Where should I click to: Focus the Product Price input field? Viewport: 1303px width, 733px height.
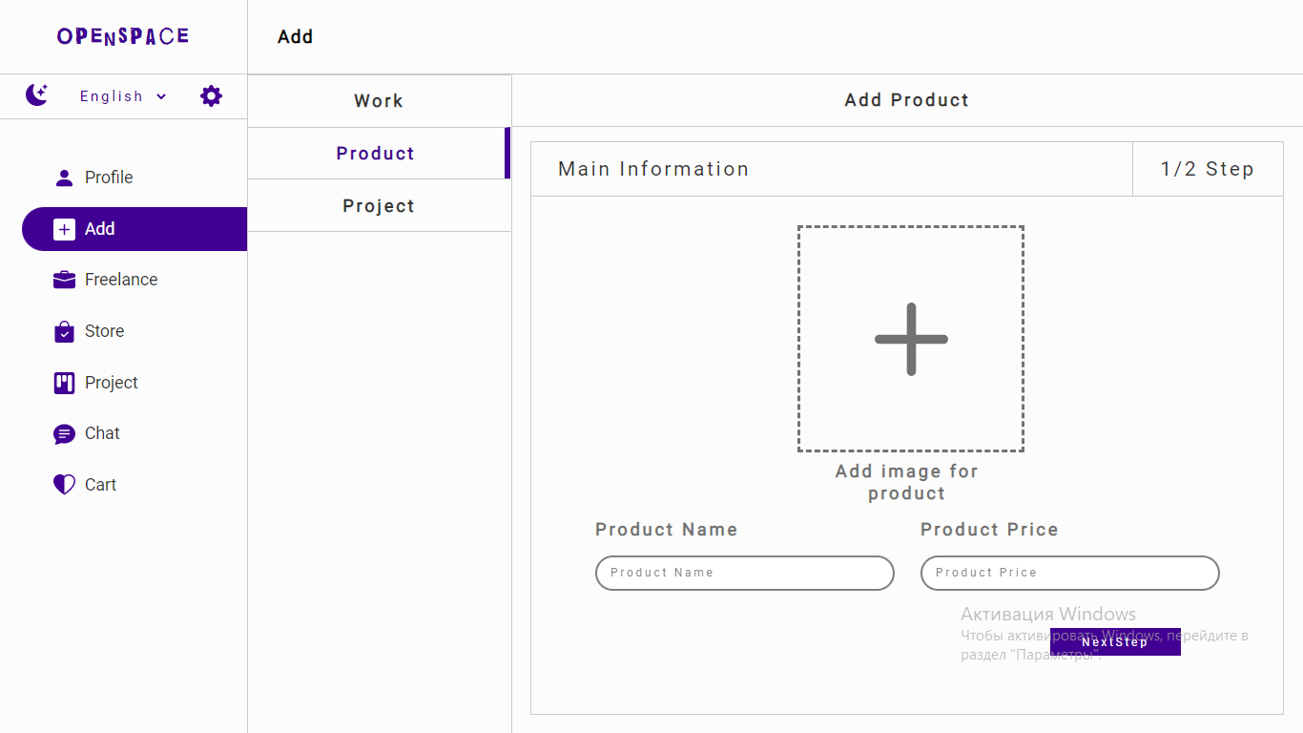[x=1069, y=573]
